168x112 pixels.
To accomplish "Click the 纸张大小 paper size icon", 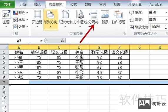I will pos(65,14).
